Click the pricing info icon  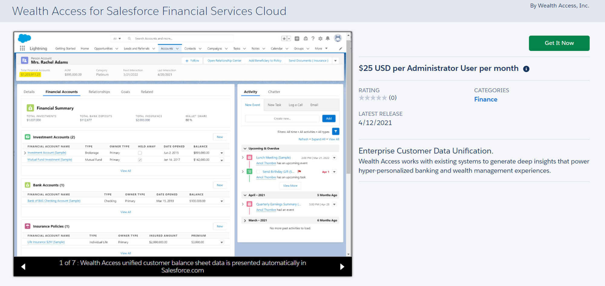pos(526,69)
